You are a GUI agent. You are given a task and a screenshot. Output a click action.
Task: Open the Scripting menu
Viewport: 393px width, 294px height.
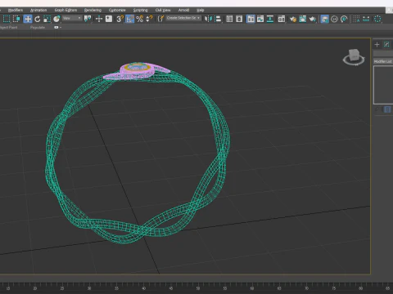pos(140,10)
